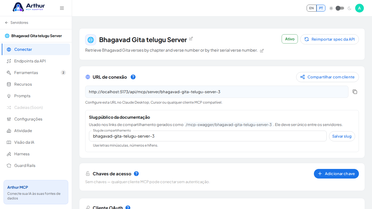Open the Prompts section
This screenshot has height=209, width=372.
pos(36,96)
